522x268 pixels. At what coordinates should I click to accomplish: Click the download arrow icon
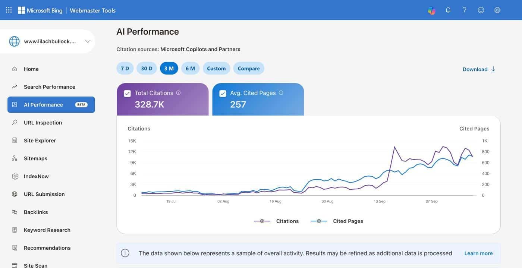[493, 69]
